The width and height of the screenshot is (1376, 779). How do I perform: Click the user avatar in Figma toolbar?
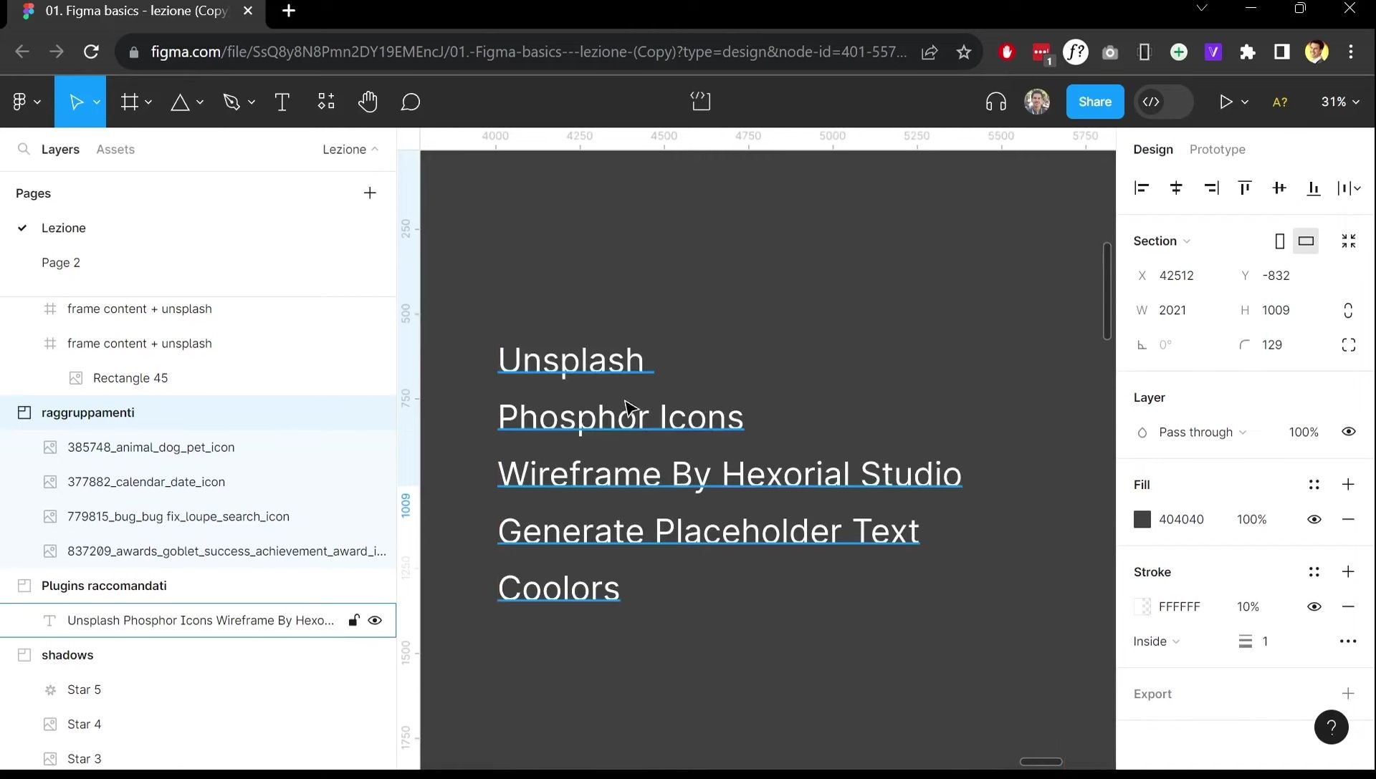(1037, 102)
